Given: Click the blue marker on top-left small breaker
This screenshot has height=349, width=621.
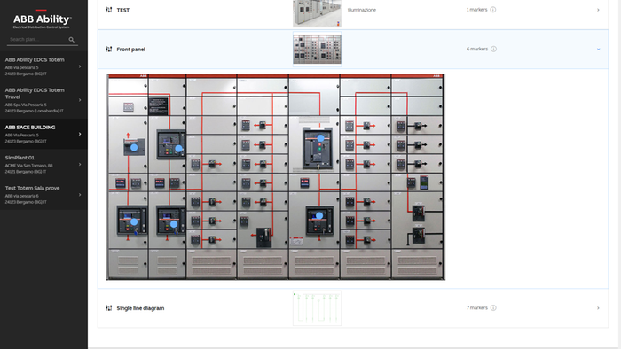Looking at the screenshot, I should pyautogui.click(x=134, y=147).
